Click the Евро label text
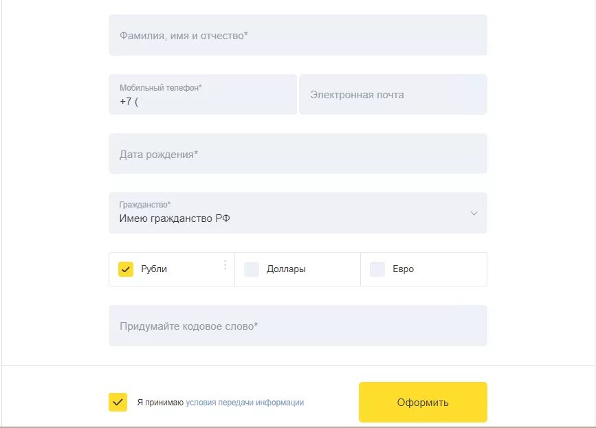The height and width of the screenshot is (428, 596). (404, 269)
